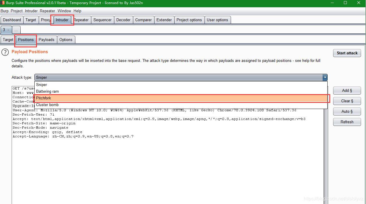
Task: Choose Cluster bomb attack type
Action: click(x=181, y=105)
